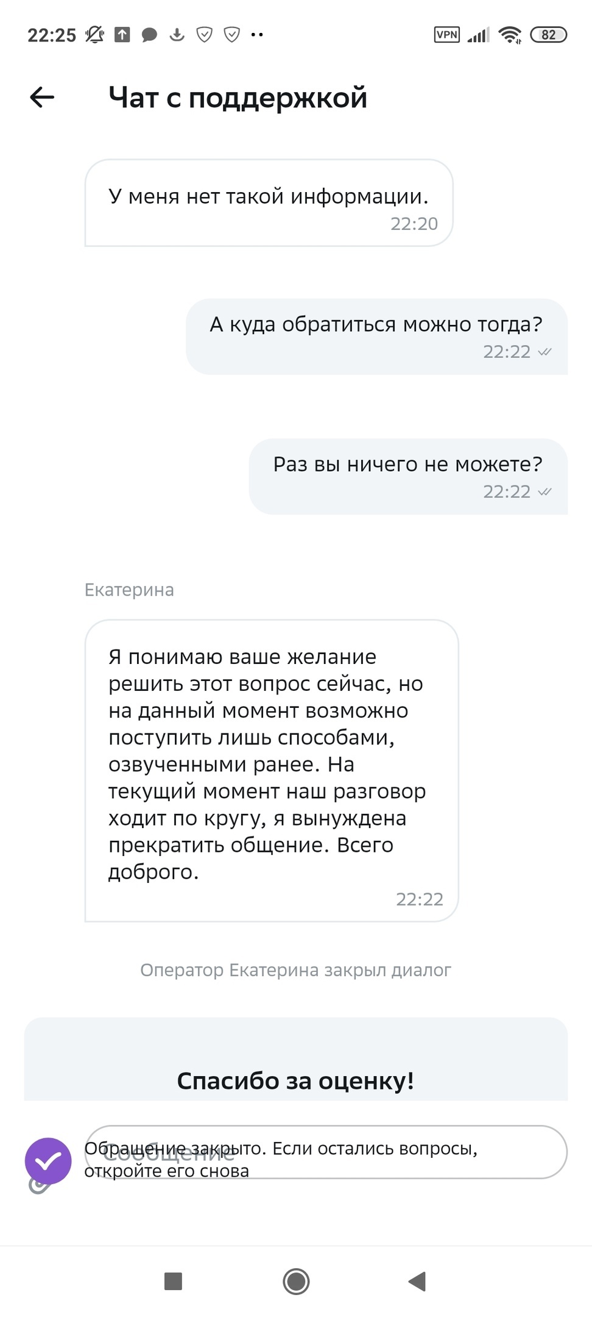Tap the paperclip attachment icon
This screenshot has height=1317, width=592.
point(38,1186)
